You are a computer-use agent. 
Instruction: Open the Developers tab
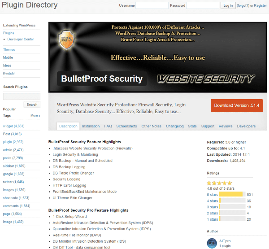click(246, 126)
